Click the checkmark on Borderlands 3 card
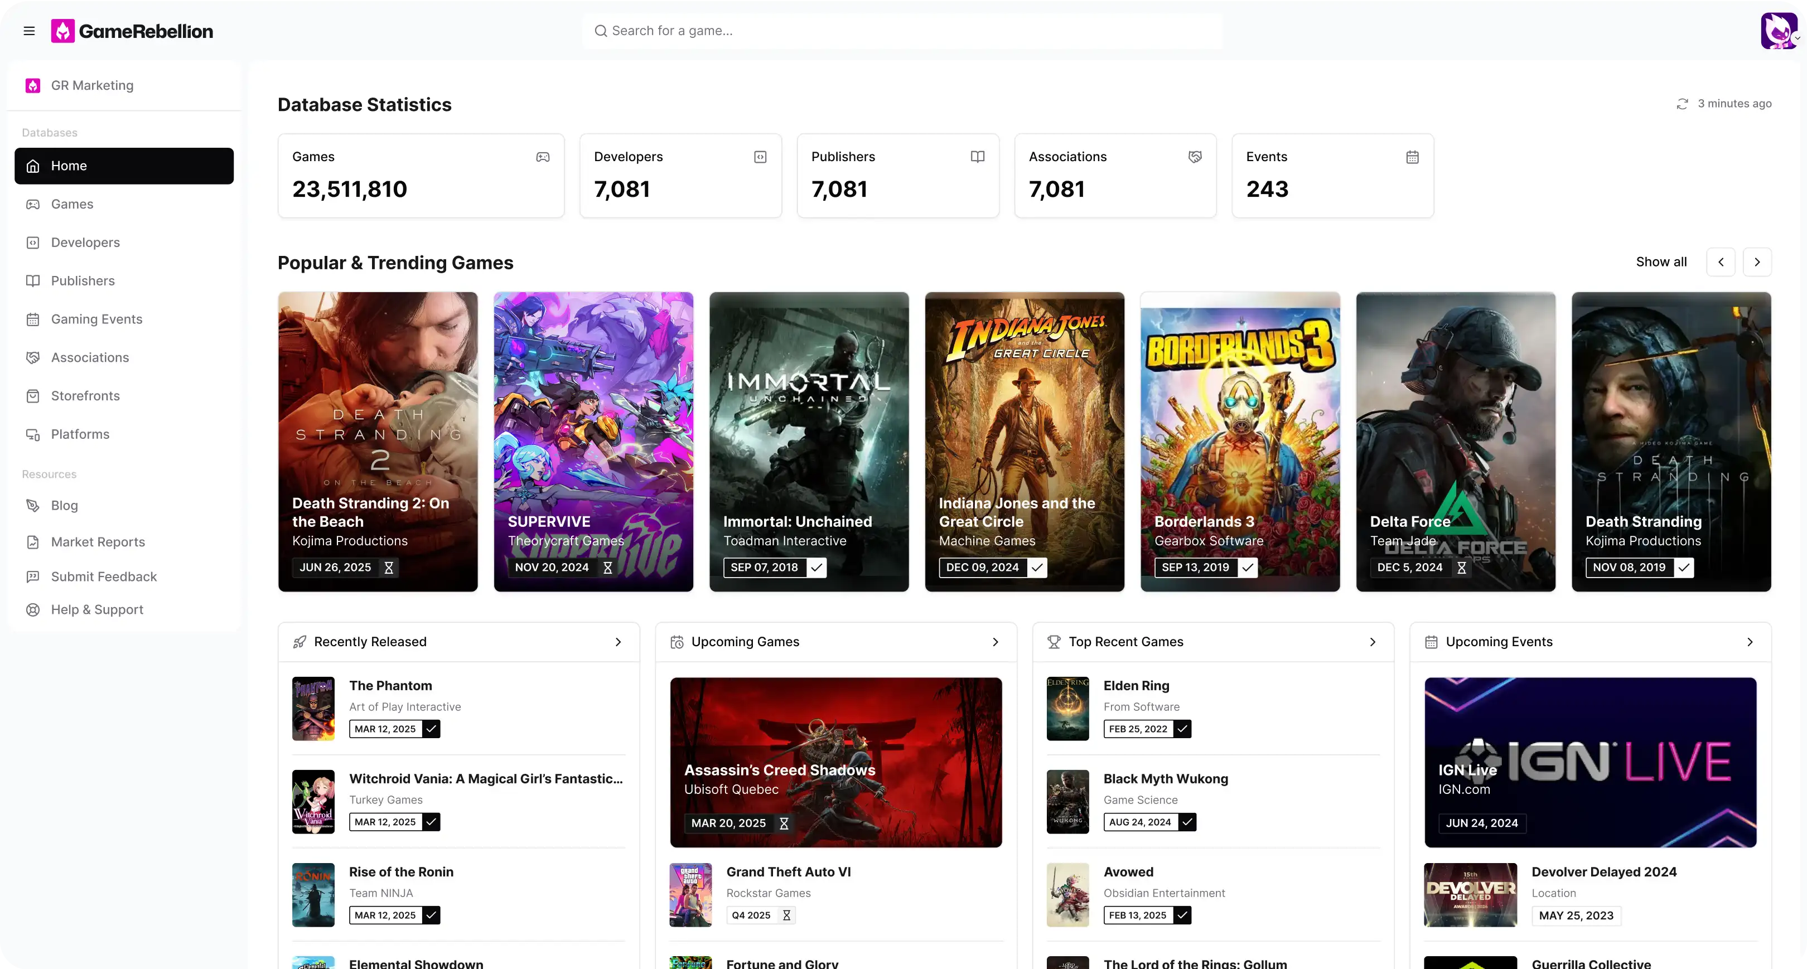 point(1247,567)
